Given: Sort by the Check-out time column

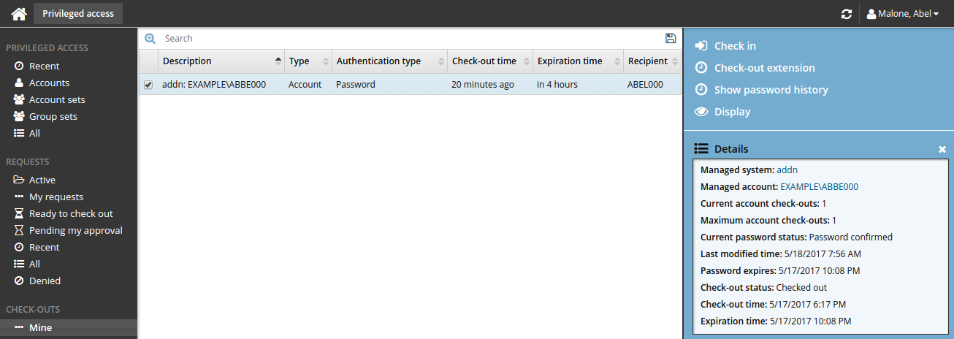Looking at the screenshot, I should (484, 61).
